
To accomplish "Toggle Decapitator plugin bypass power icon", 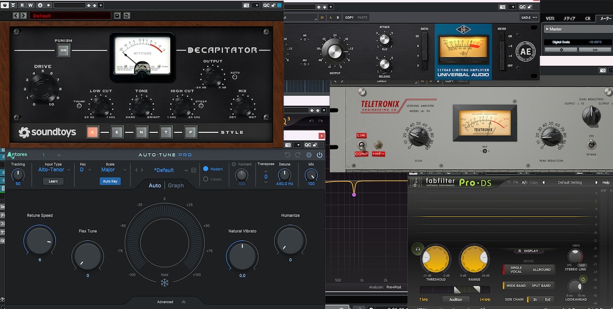I will point(5,5).
